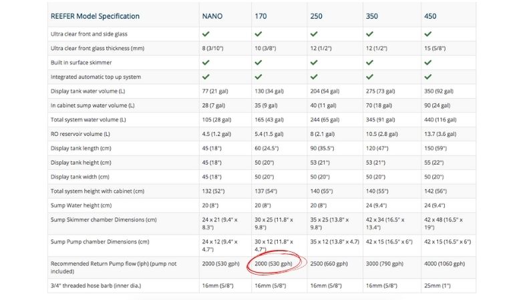Click the 'Total system water volume (L)' label
Screen dimensions: 521x300
(88, 120)
